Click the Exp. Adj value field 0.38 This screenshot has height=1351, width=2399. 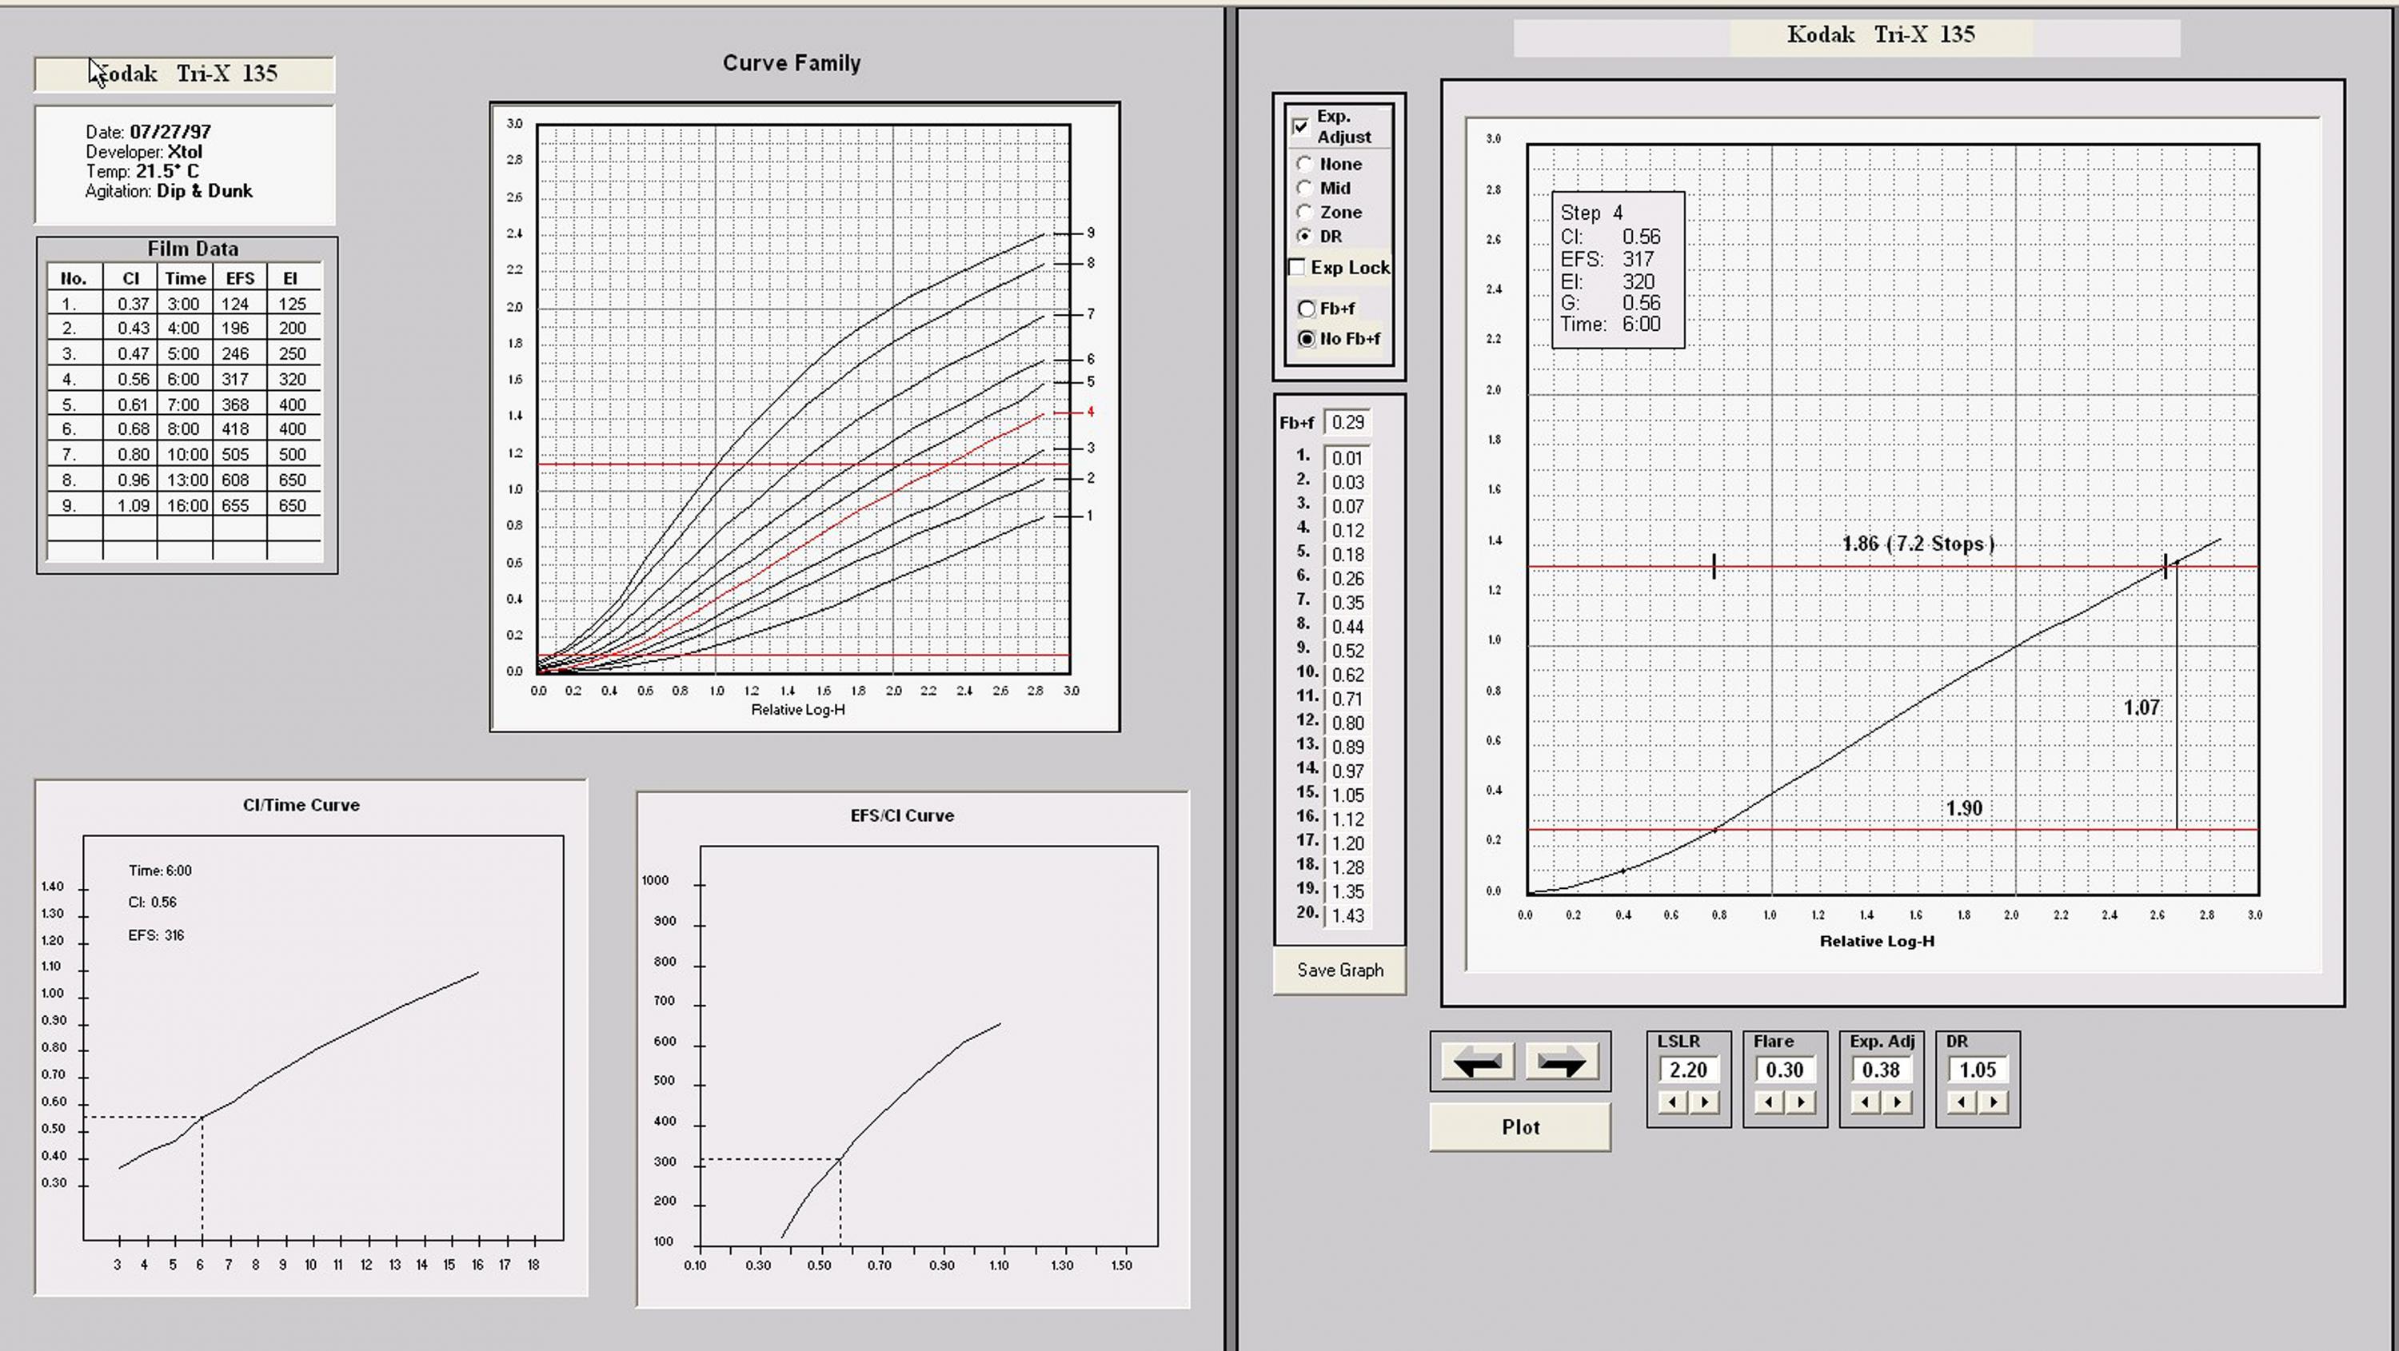[x=1881, y=1070]
